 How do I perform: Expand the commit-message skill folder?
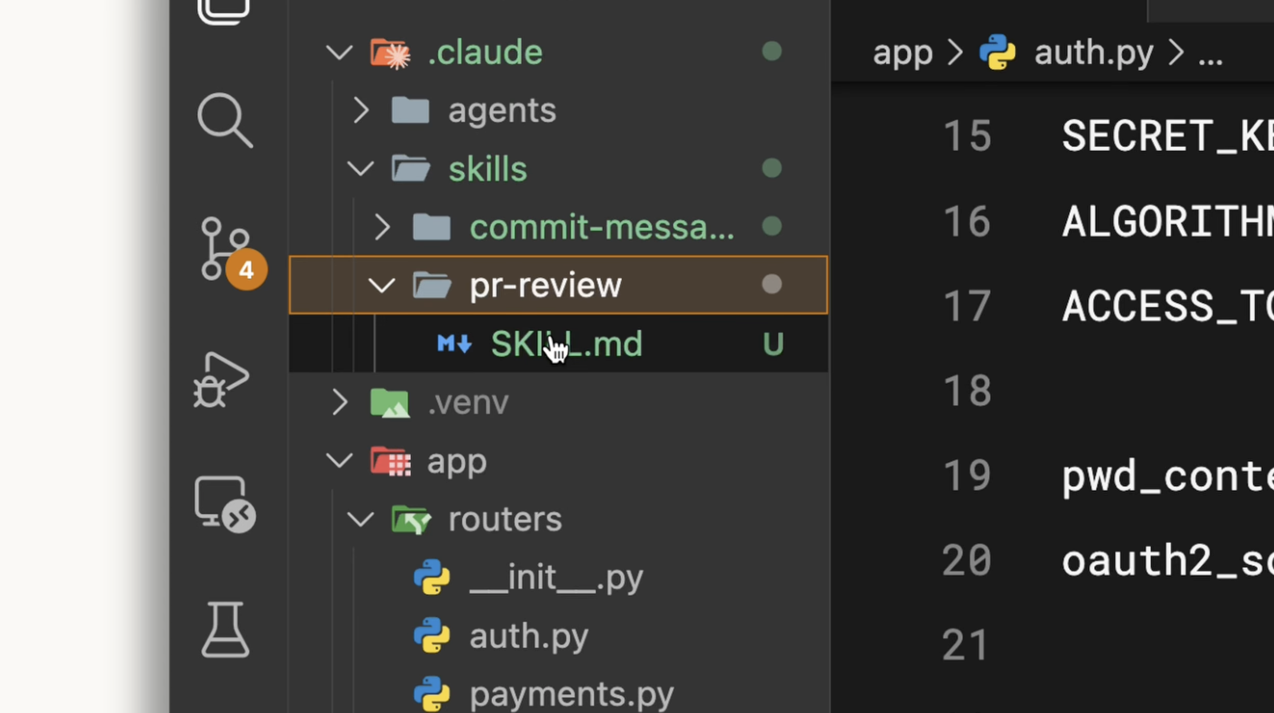click(382, 227)
